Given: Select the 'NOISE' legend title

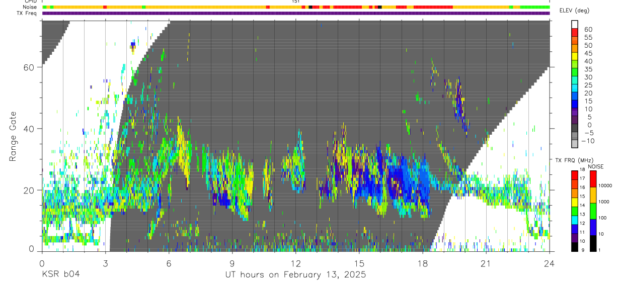Looking at the screenshot, I should [x=596, y=166].
